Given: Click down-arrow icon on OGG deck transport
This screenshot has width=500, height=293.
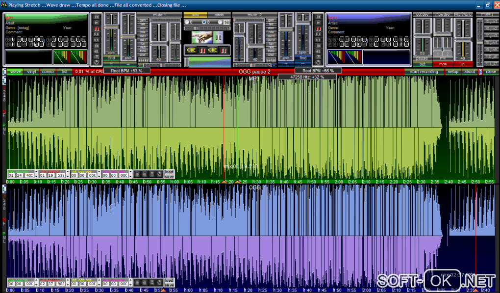Looking at the screenshot, I should pyautogui.click(x=318, y=56).
